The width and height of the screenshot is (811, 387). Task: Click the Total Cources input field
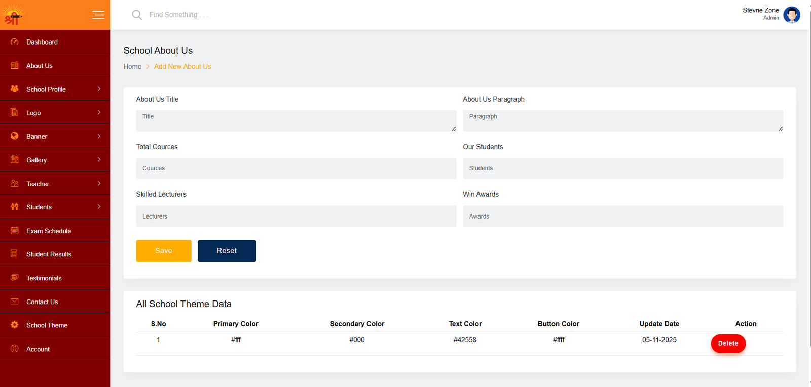click(x=296, y=168)
